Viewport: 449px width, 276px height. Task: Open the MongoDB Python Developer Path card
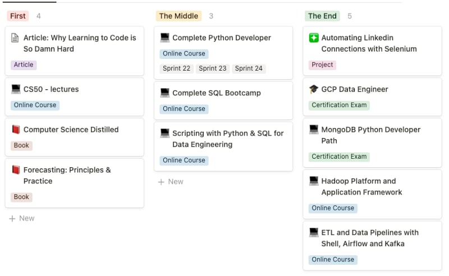pos(370,135)
